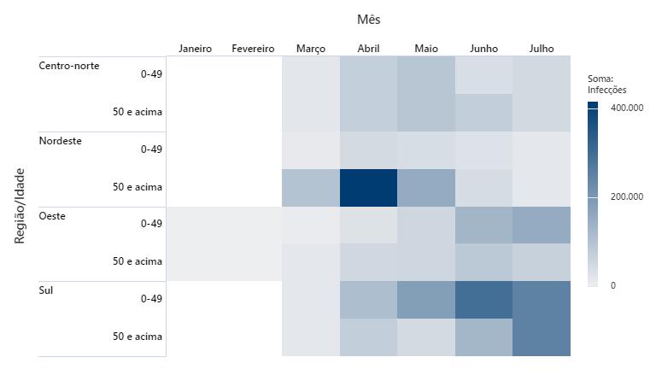Select the Nordeste region row label
This screenshot has width=656, height=369.
[x=61, y=141]
